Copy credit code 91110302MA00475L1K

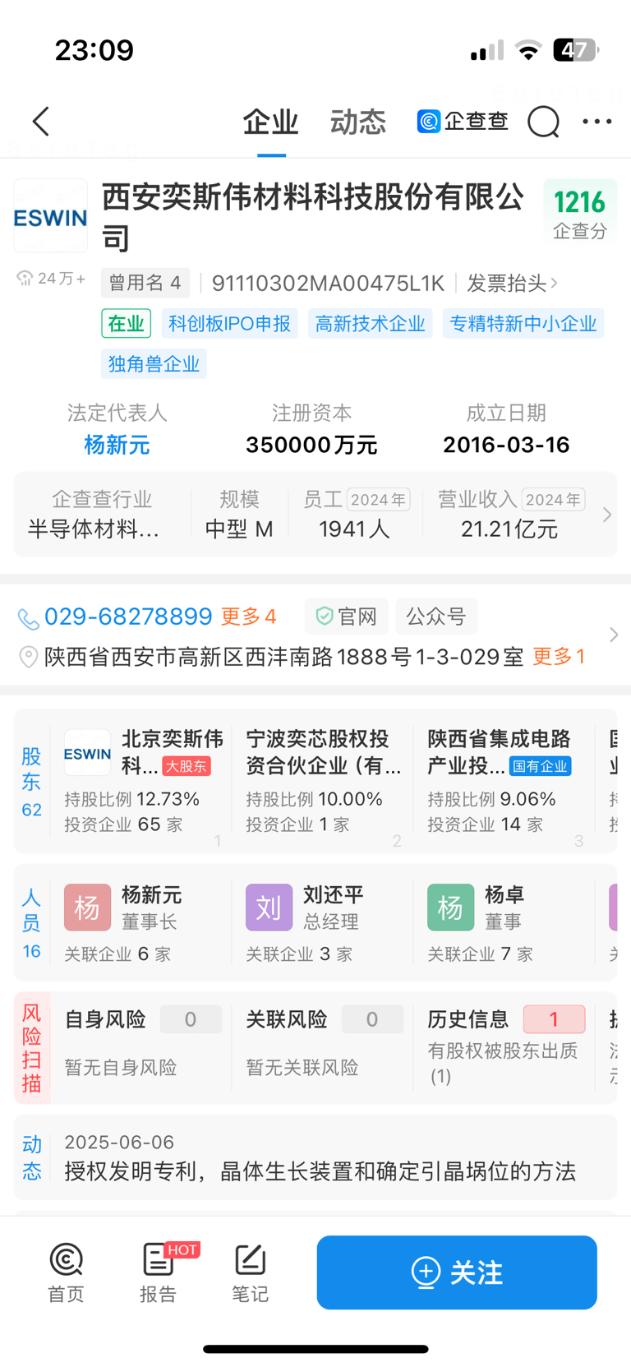coord(328,284)
